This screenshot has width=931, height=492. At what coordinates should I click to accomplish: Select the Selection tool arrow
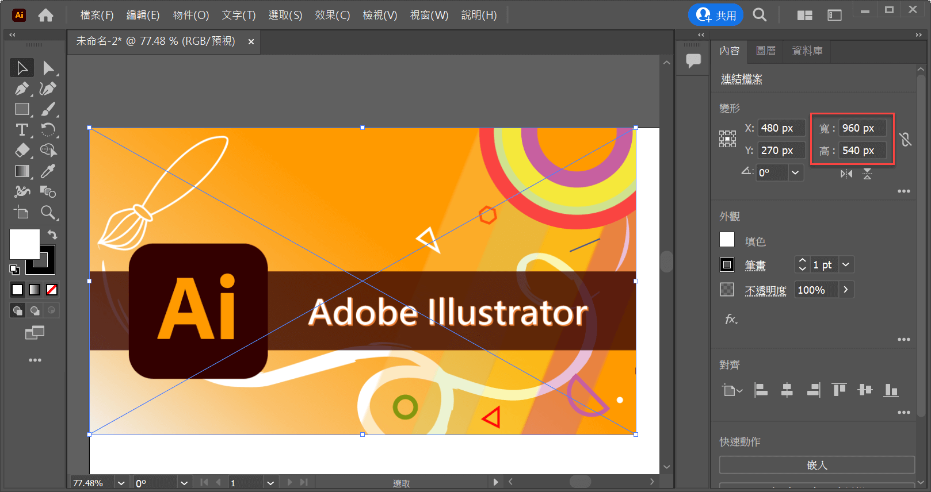coord(22,68)
